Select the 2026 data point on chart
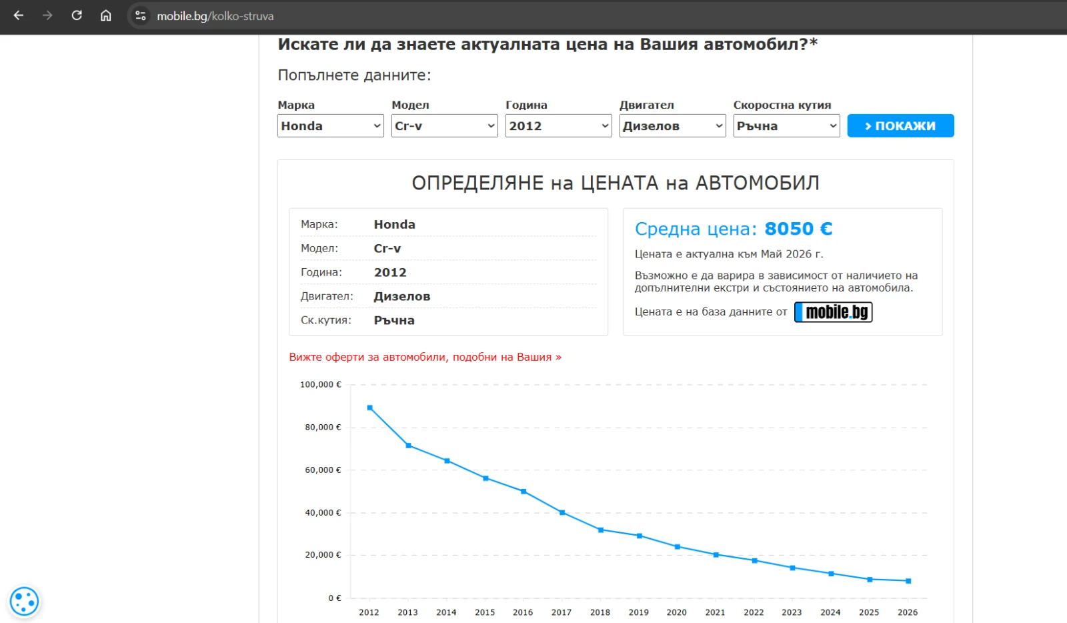This screenshot has width=1067, height=623. point(908,581)
